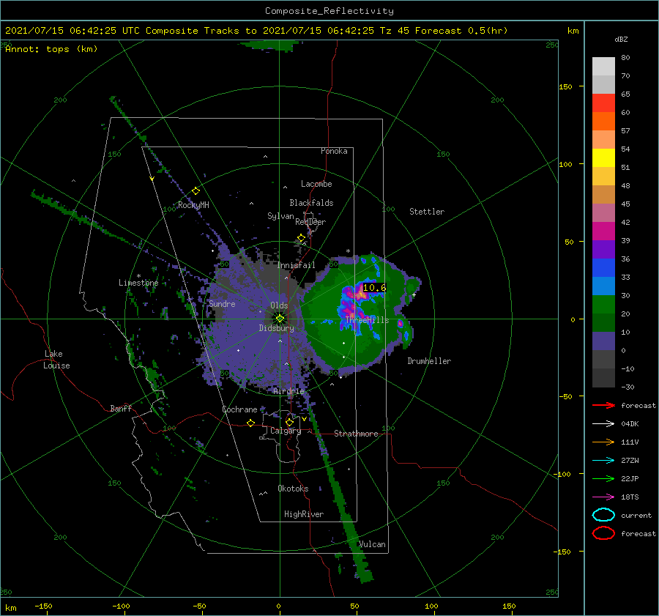Click the storm top label 10.6
The height and width of the screenshot is (616, 659).
pos(374,288)
